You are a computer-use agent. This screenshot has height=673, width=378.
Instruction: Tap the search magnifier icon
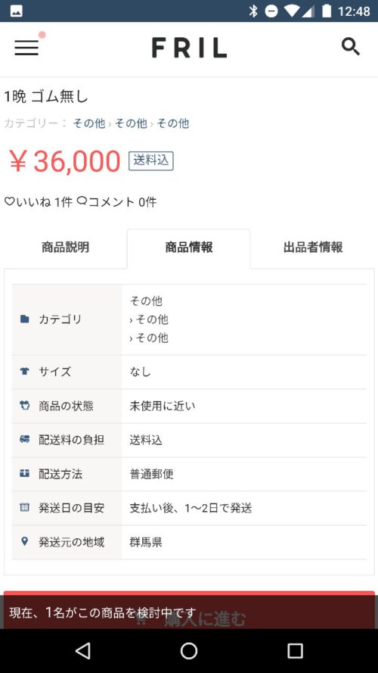[x=351, y=46]
